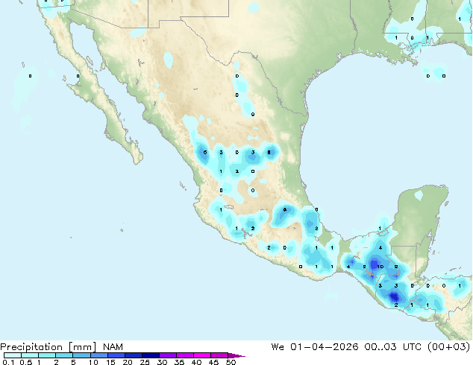The image size is (473, 365).
Task: Select the 30–35 mm purple legend swatch
Action: coord(167,355)
